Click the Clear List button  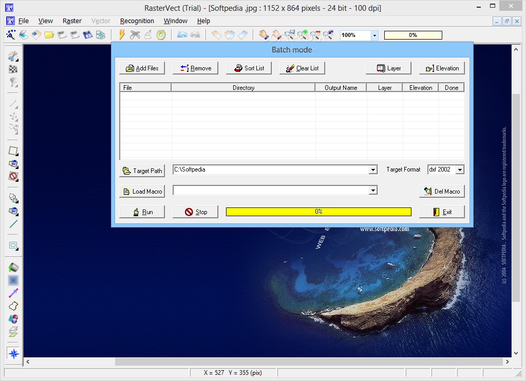point(302,68)
